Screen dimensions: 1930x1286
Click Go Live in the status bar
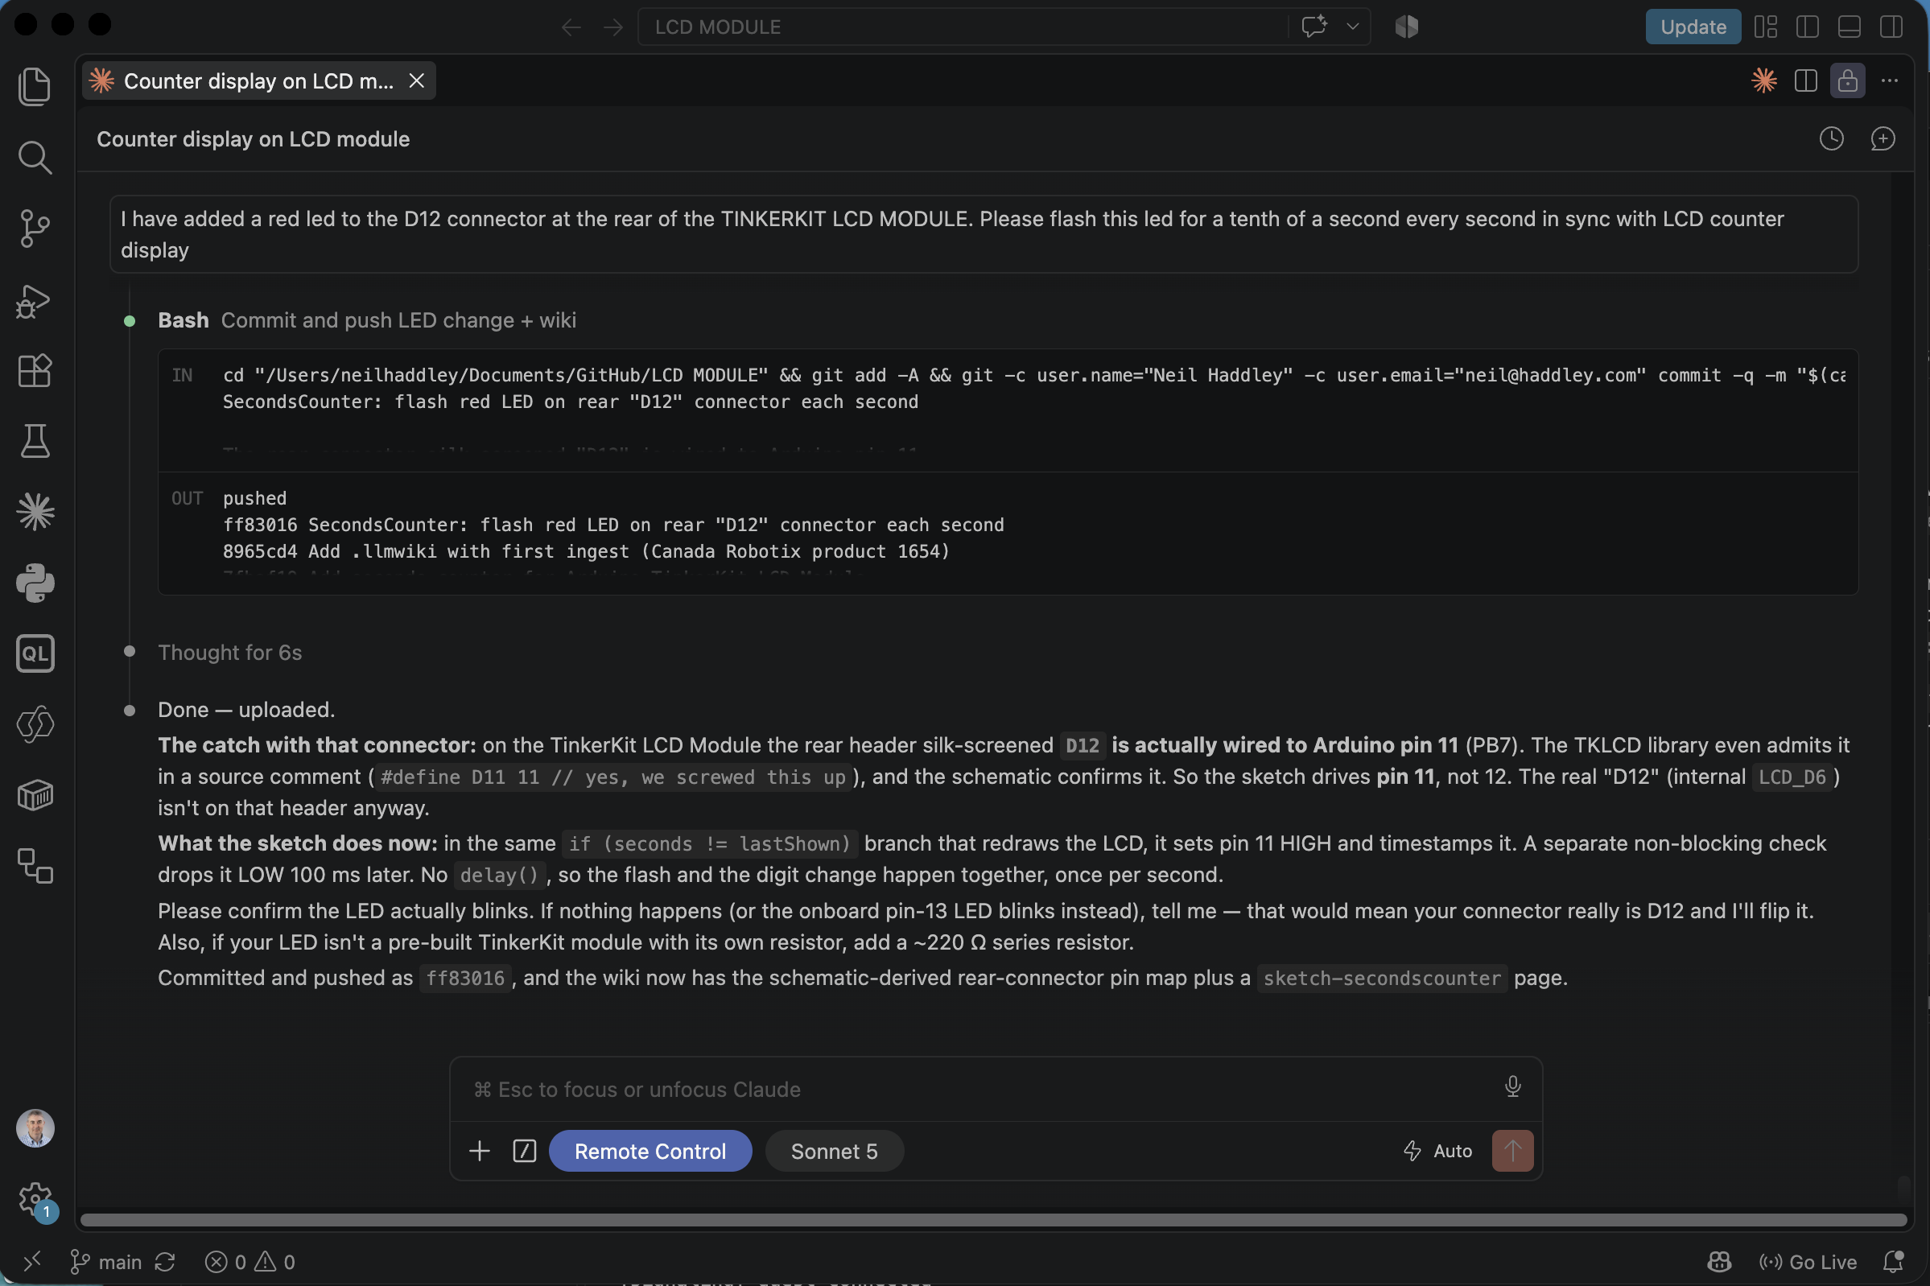pyautogui.click(x=1808, y=1261)
